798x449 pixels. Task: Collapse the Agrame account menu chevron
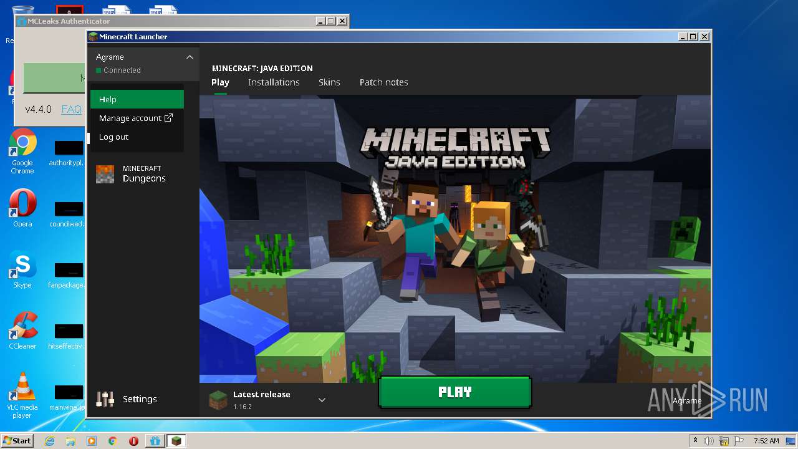(x=190, y=57)
